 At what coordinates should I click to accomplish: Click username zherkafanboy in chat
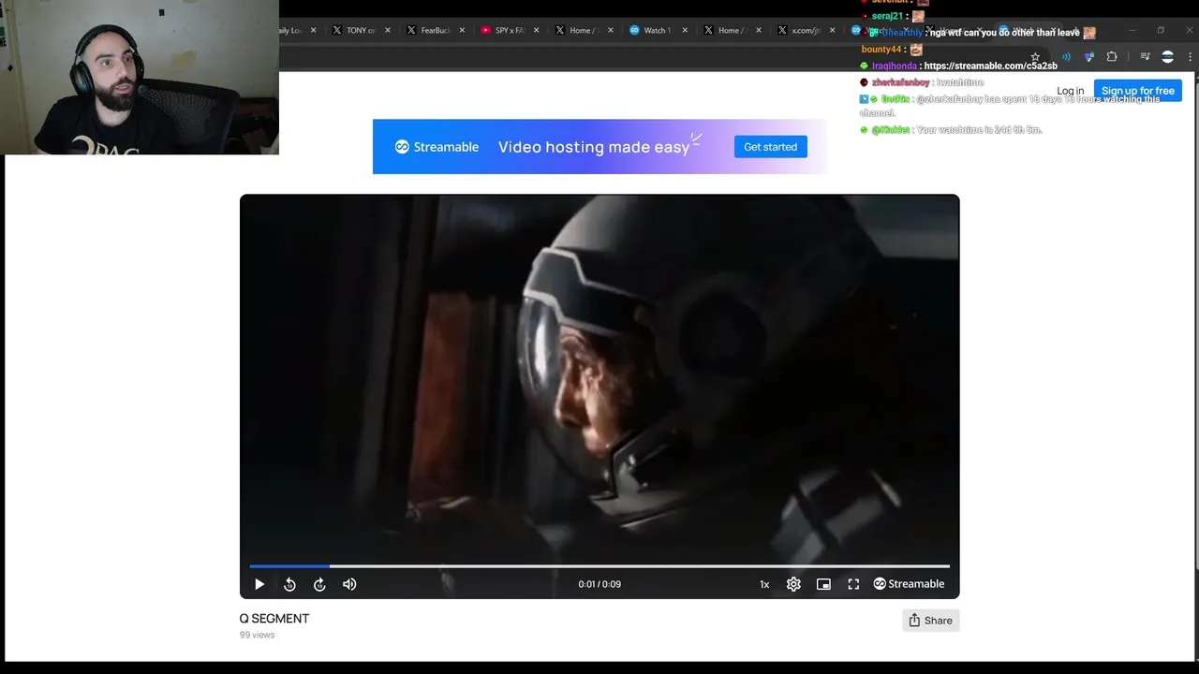coord(900,82)
